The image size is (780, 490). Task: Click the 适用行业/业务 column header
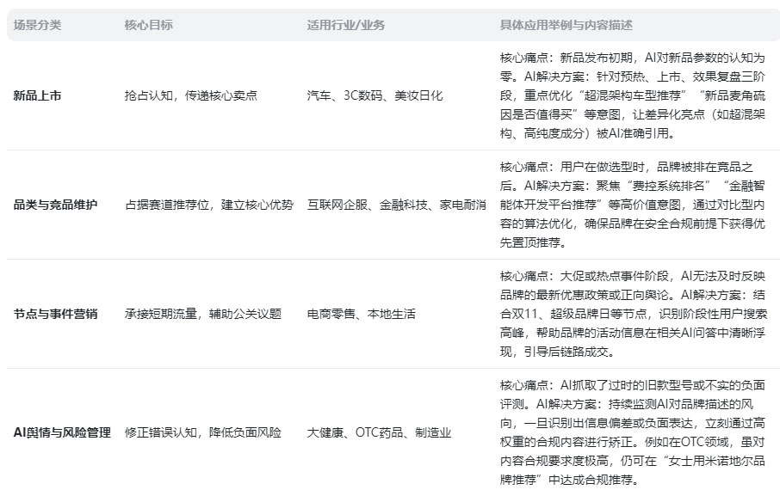[x=346, y=25]
